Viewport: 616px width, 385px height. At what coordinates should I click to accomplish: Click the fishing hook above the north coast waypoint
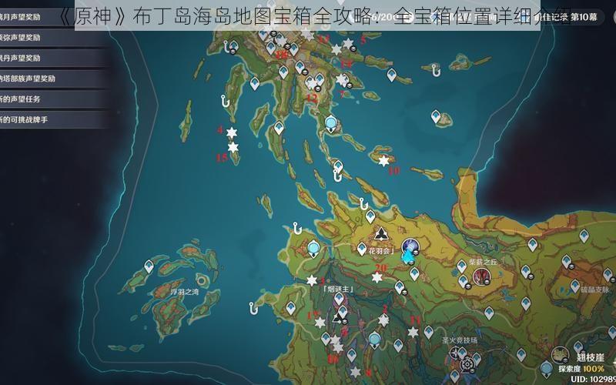tap(363, 203)
